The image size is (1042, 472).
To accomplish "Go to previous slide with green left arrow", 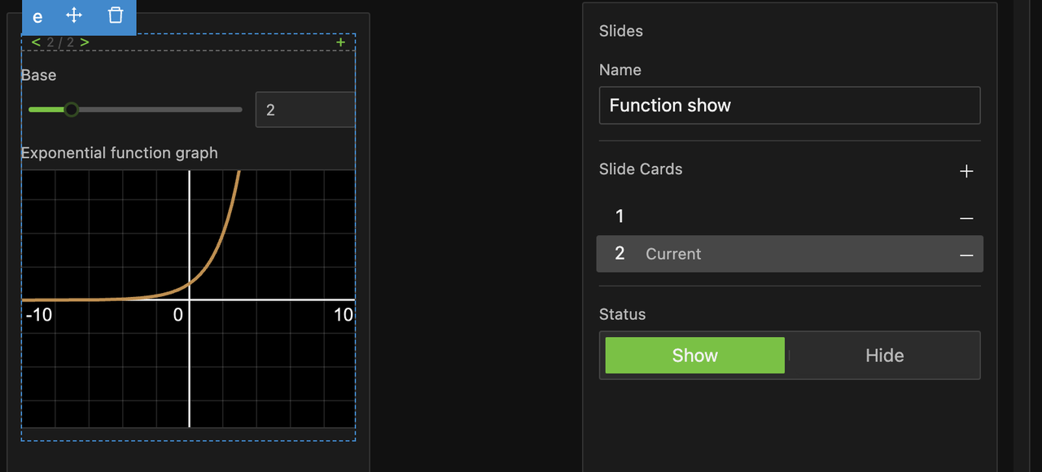I will (36, 42).
